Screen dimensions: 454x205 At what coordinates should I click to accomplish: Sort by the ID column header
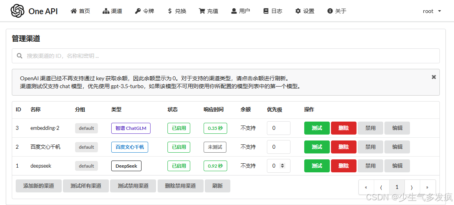click(x=18, y=110)
